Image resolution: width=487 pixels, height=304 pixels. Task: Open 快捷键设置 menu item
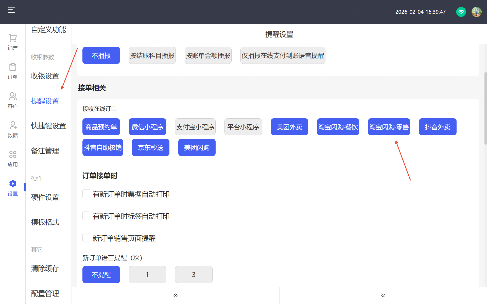[x=48, y=126]
